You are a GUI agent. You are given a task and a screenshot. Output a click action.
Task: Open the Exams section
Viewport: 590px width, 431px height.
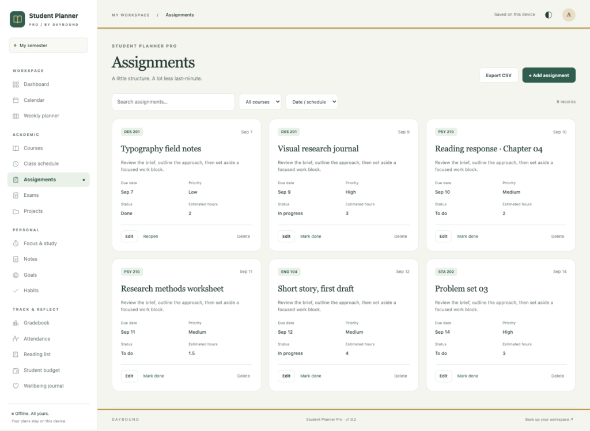tap(48, 195)
